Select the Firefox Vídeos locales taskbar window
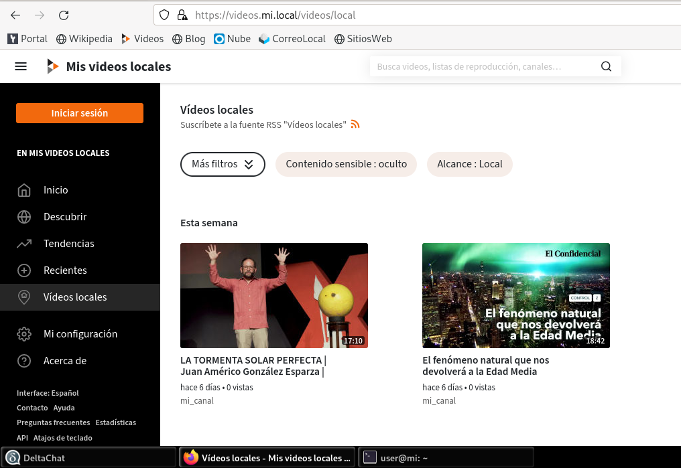The width and height of the screenshot is (681, 468). pos(267,457)
